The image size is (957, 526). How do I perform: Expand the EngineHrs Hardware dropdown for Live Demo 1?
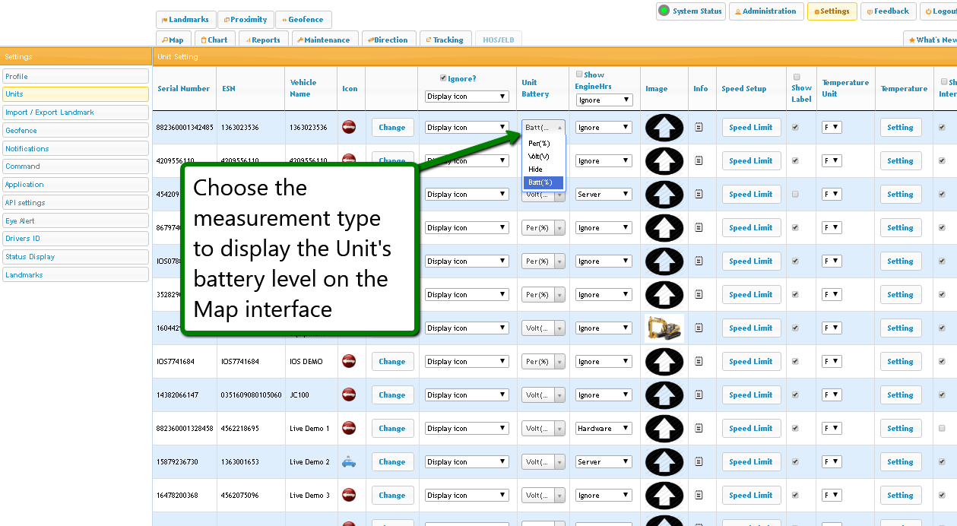(x=604, y=429)
